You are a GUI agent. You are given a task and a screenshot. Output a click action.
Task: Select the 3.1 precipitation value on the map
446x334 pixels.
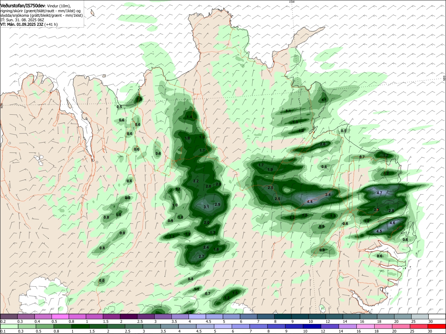[206, 207]
